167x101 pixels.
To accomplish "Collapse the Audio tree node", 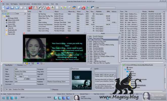I will click(3, 16).
